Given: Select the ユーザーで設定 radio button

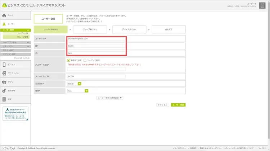Looking at the screenshot, I should (x=85, y=60).
